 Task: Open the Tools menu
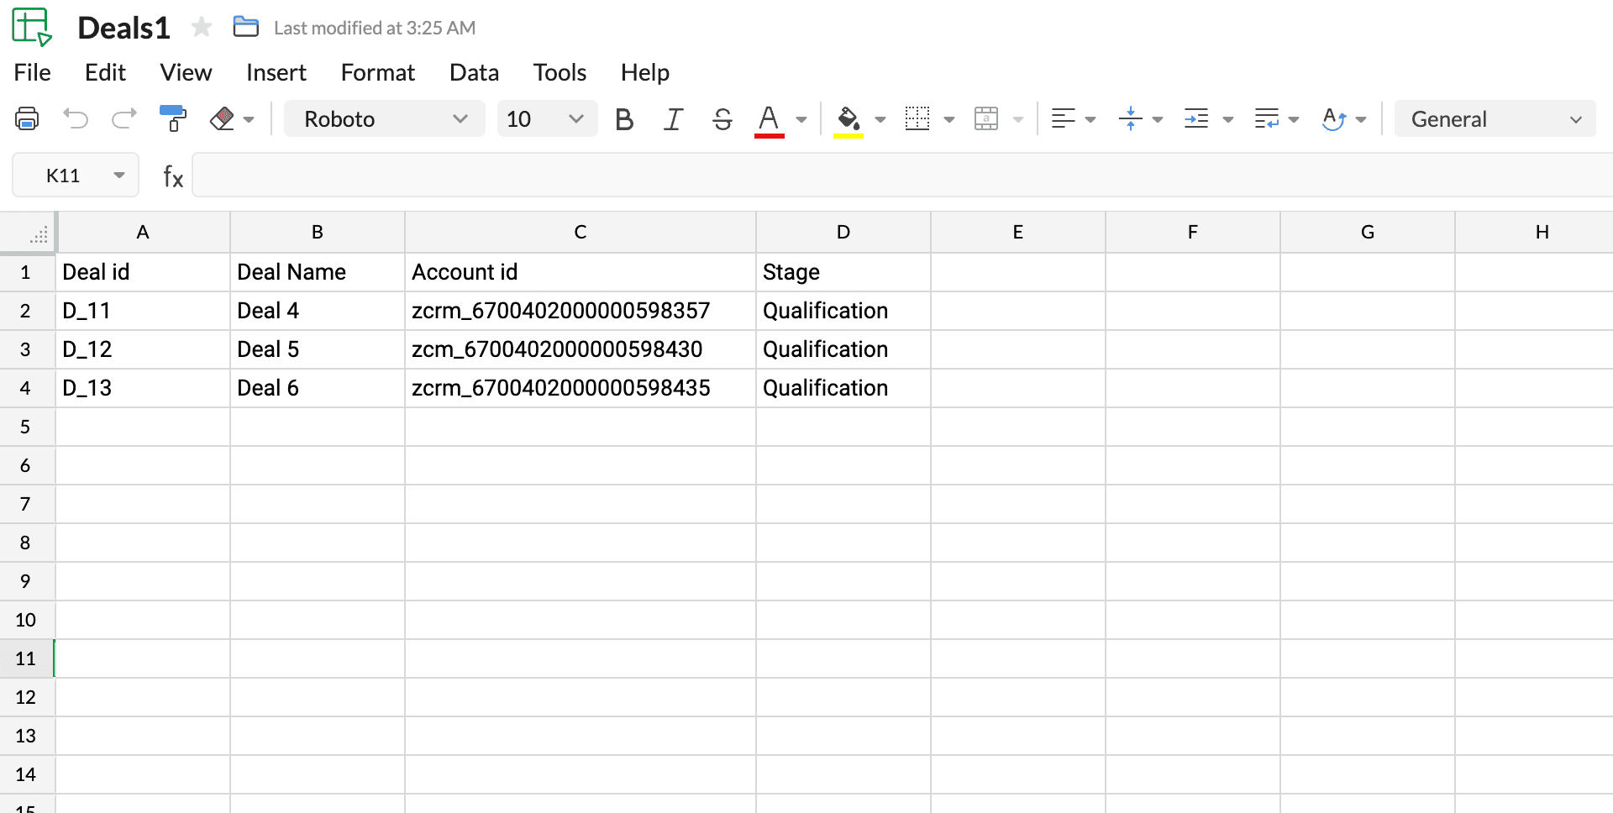coord(560,73)
